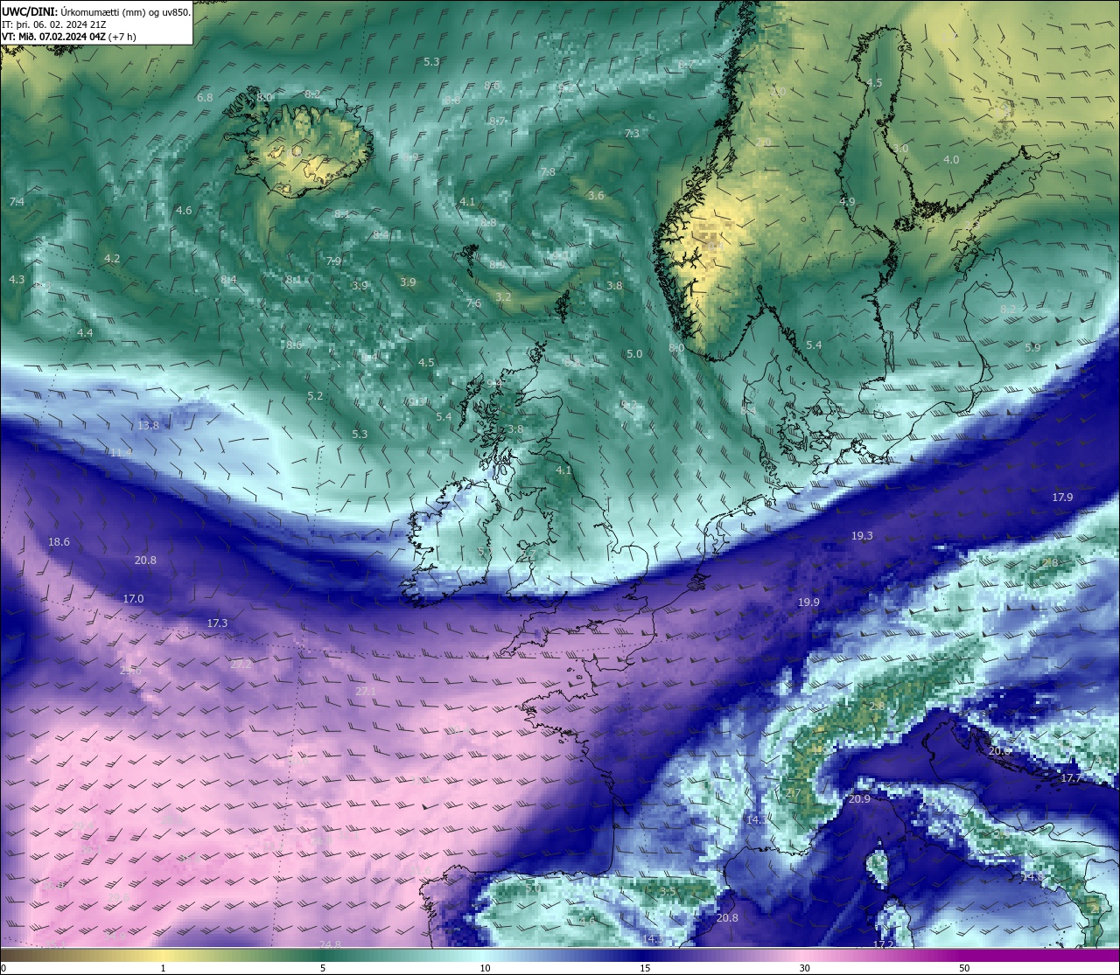Click the 17.0 value west of Ireland
The image size is (1120, 975).
[133, 599]
